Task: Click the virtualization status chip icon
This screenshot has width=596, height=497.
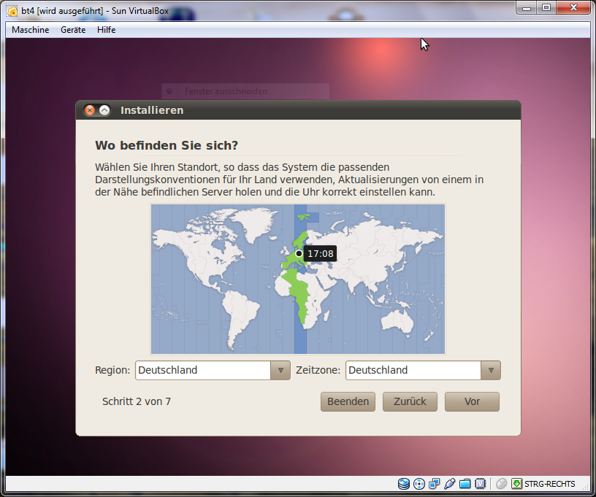Action: point(481,483)
